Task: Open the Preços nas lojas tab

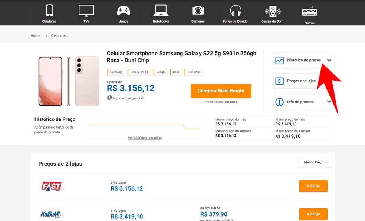Action: click(x=301, y=81)
